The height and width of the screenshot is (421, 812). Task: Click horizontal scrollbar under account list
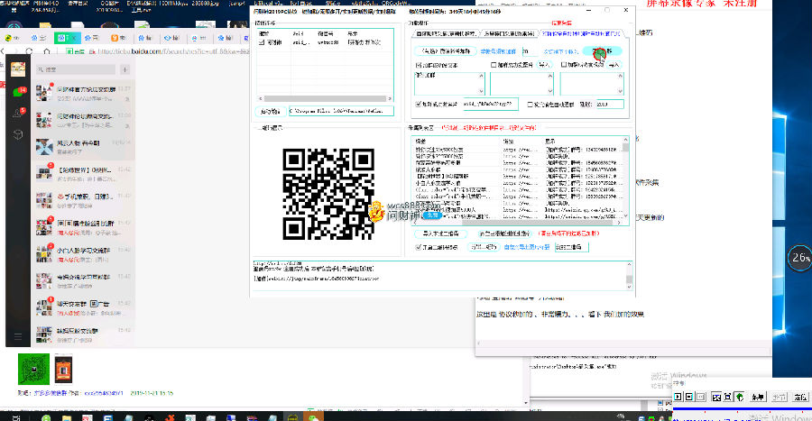click(x=325, y=98)
